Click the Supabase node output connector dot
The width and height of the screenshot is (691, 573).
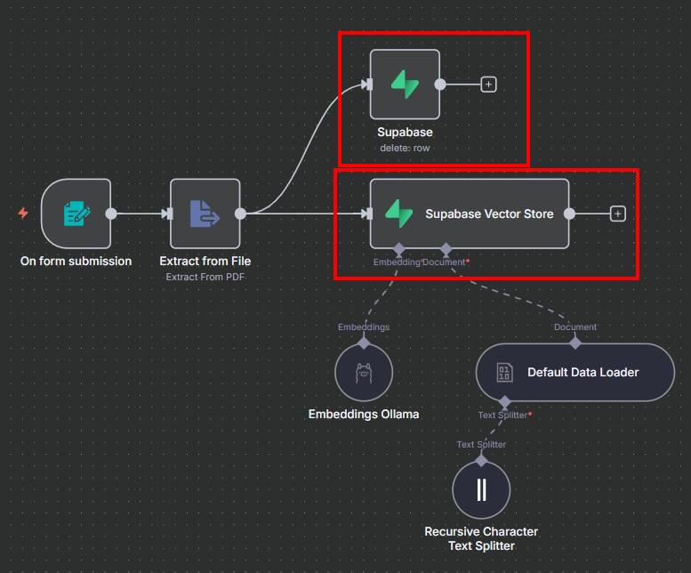pyautogui.click(x=439, y=85)
